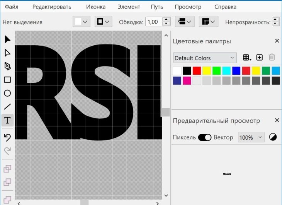
Task: Open the Справка menu
Action: pyautogui.click(x=225, y=7)
